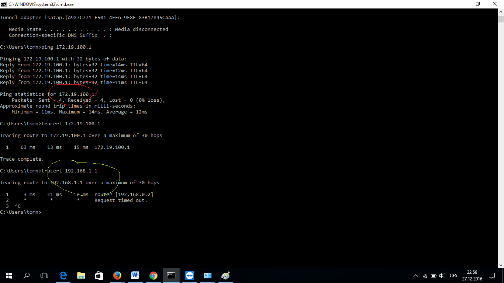504x283 pixels.
Task: Click the reply line with time=11ms
Action: [x=74, y=83]
